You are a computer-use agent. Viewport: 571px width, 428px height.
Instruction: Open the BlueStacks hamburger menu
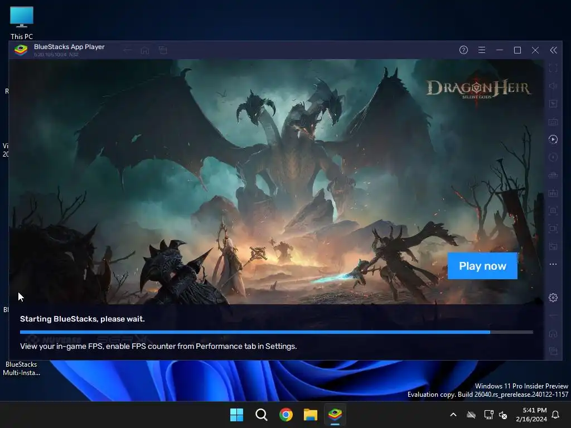pos(481,50)
